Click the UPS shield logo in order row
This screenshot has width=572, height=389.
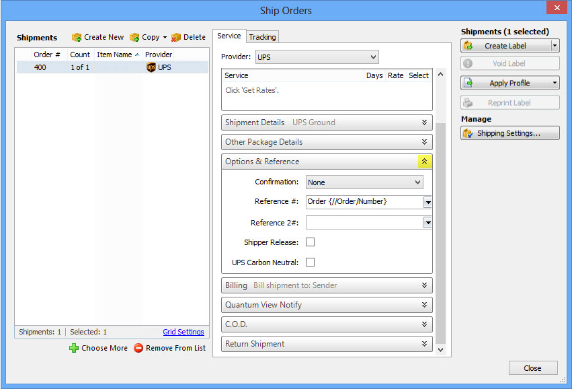point(151,67)
